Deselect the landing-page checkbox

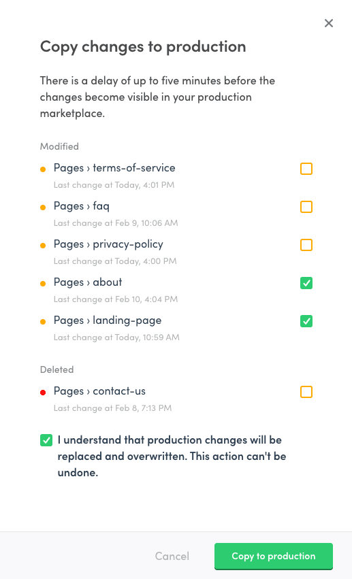tap(306, 321)
